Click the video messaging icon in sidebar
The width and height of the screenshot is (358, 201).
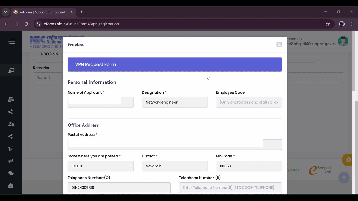[x=11, y=99]
